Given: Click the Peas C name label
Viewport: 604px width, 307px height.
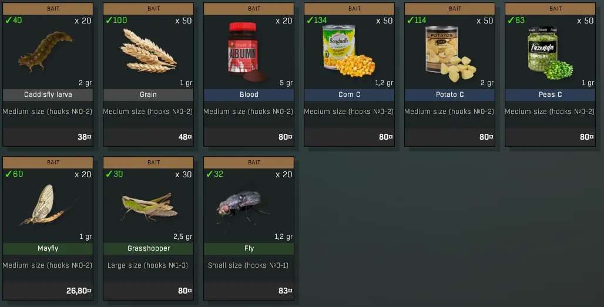Looking at the screenshot, I should coord(550,95).
